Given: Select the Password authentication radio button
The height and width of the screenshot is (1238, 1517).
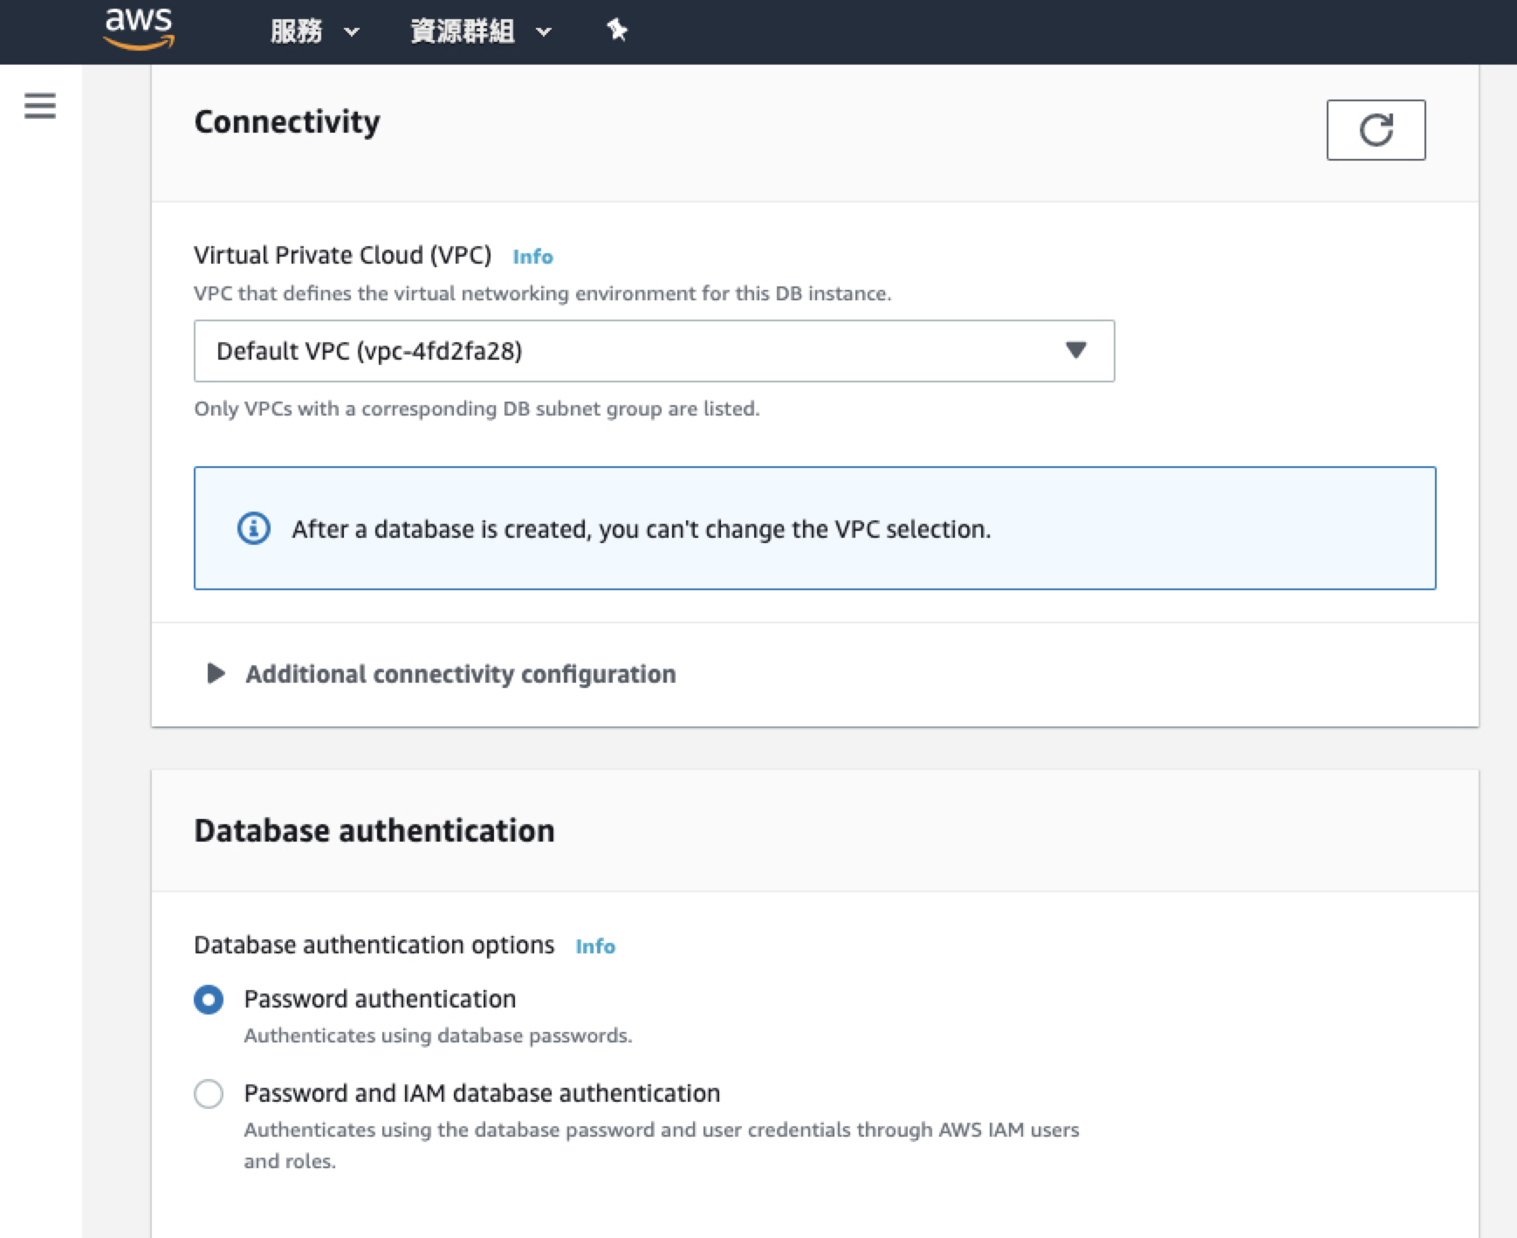Looking at the screenshot, I should (209, 999).
